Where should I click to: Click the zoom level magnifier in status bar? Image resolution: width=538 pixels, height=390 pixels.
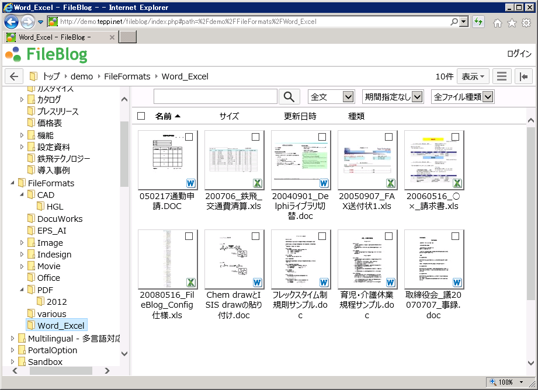[493, 382]
